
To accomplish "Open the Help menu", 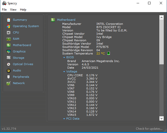I will pyautogui.click(x=23, y=10).
